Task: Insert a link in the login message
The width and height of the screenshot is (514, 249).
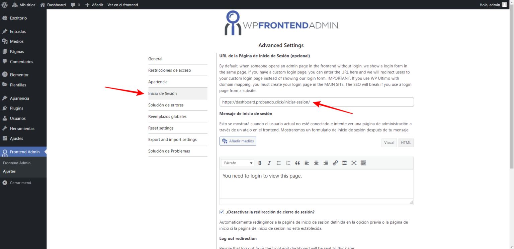Action: (335, 163)
